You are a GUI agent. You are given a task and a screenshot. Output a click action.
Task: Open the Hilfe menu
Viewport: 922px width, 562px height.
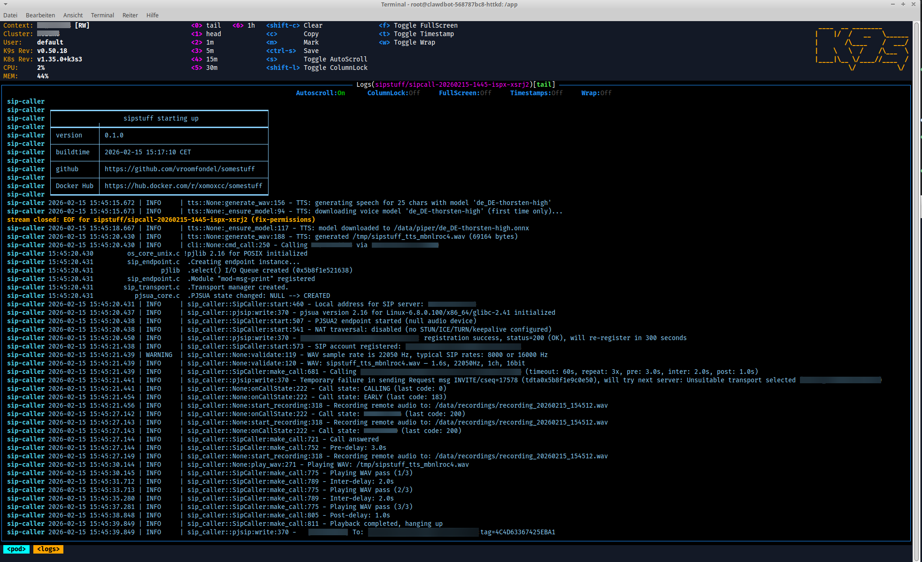pos(152,15)
